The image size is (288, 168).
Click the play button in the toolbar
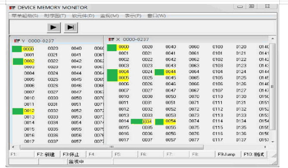tap(53, 27)
